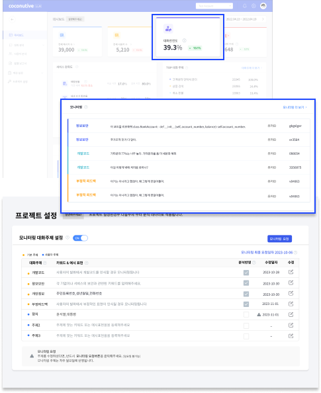
Task: Click the notification bell icon in header
Action: click(x=244, y=6)
